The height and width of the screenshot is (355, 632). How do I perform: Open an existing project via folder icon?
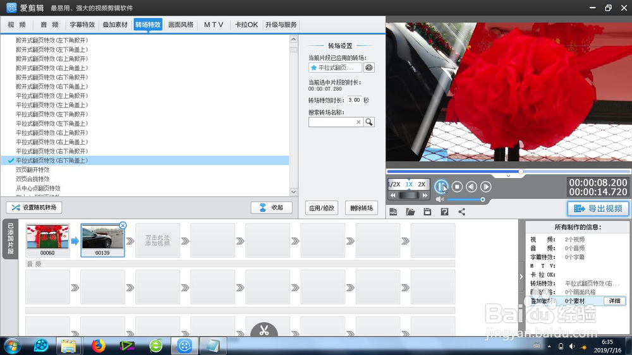click(x=410, y=212)
